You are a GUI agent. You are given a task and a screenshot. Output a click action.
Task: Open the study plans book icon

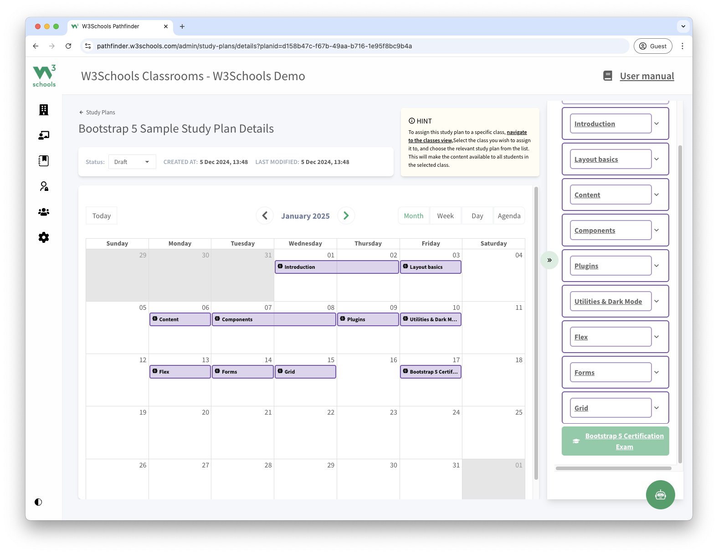[x=44, y=161]
